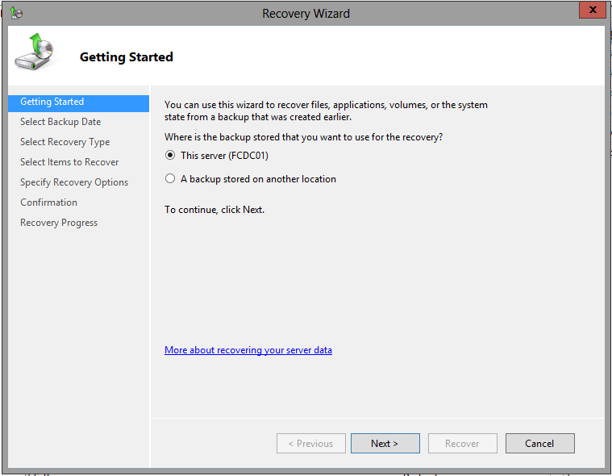
Task: Select This server (FCDC01) radio button
Action: pos(170,156)
